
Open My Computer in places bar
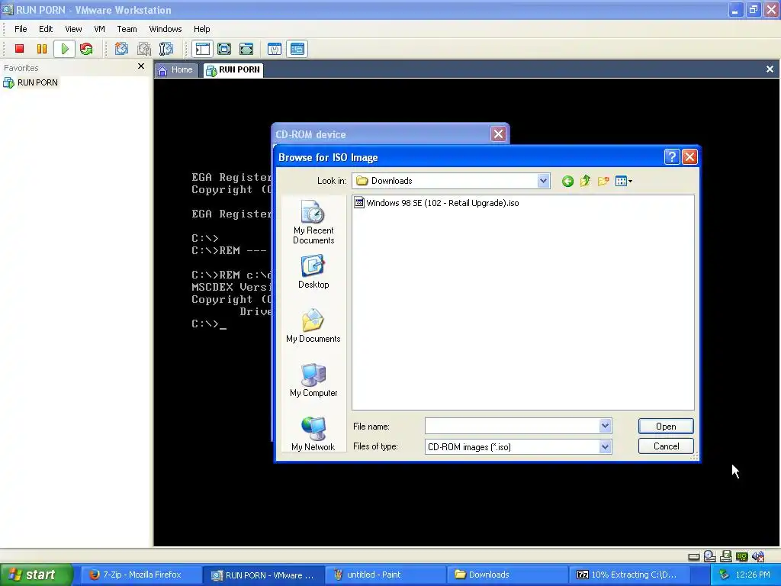click(313, 380)
